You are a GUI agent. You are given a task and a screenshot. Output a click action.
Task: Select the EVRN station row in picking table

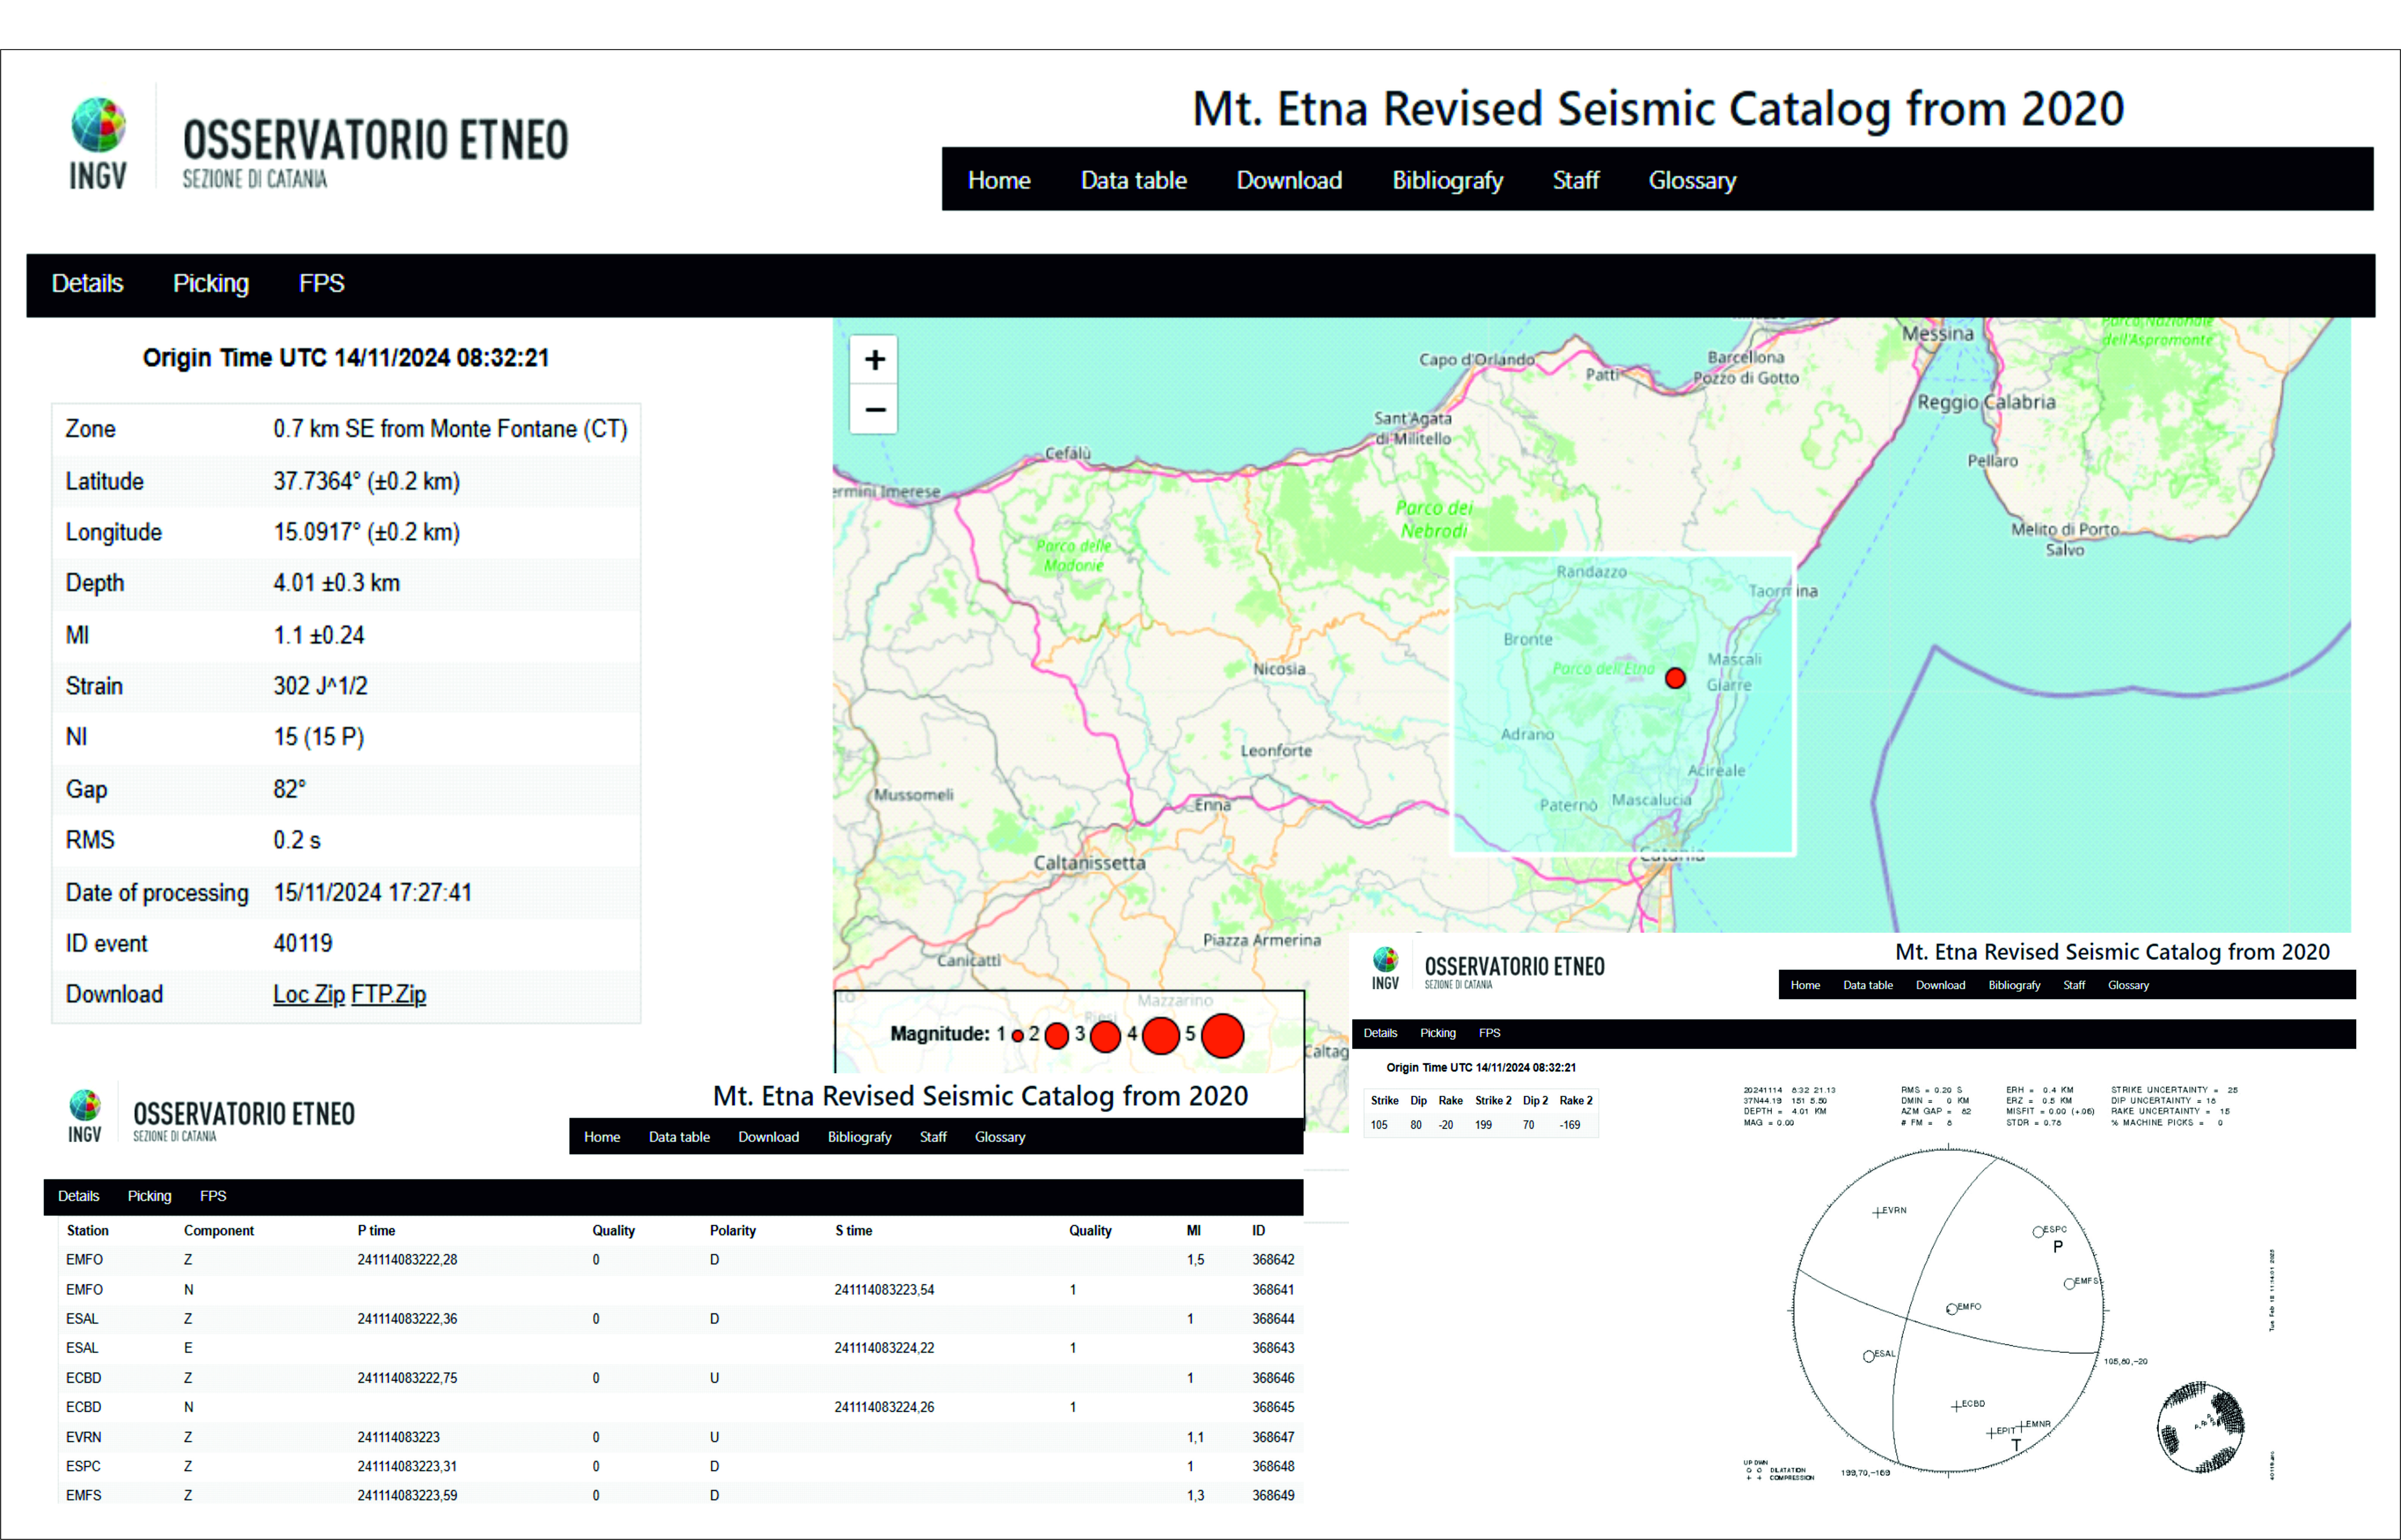click(84, 1437)
